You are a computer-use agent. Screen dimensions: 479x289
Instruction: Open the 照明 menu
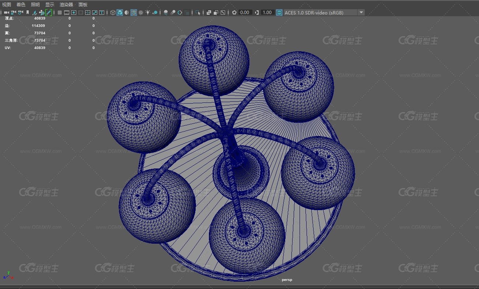(x=35, y=4)
